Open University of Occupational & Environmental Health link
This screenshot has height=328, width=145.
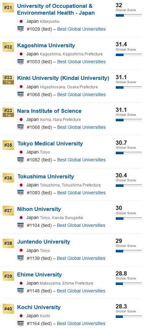coord(56,9)
